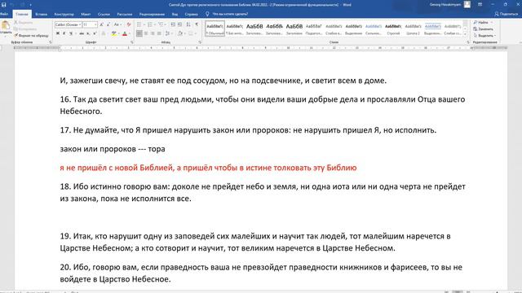
Task: Activate Format Painter (Формат по образцу)
Action: [31, 35]
